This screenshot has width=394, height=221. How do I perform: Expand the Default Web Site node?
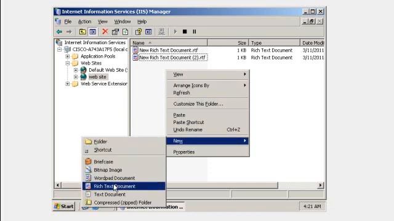[x=76, y=70]
